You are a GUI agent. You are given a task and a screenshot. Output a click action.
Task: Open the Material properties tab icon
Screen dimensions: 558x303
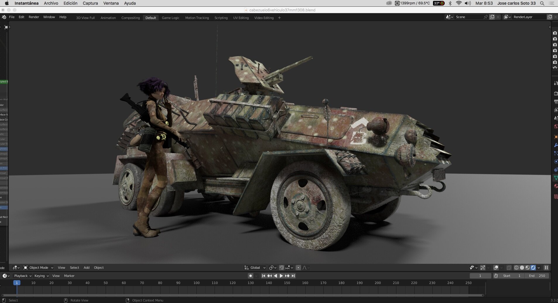(555, 186)
